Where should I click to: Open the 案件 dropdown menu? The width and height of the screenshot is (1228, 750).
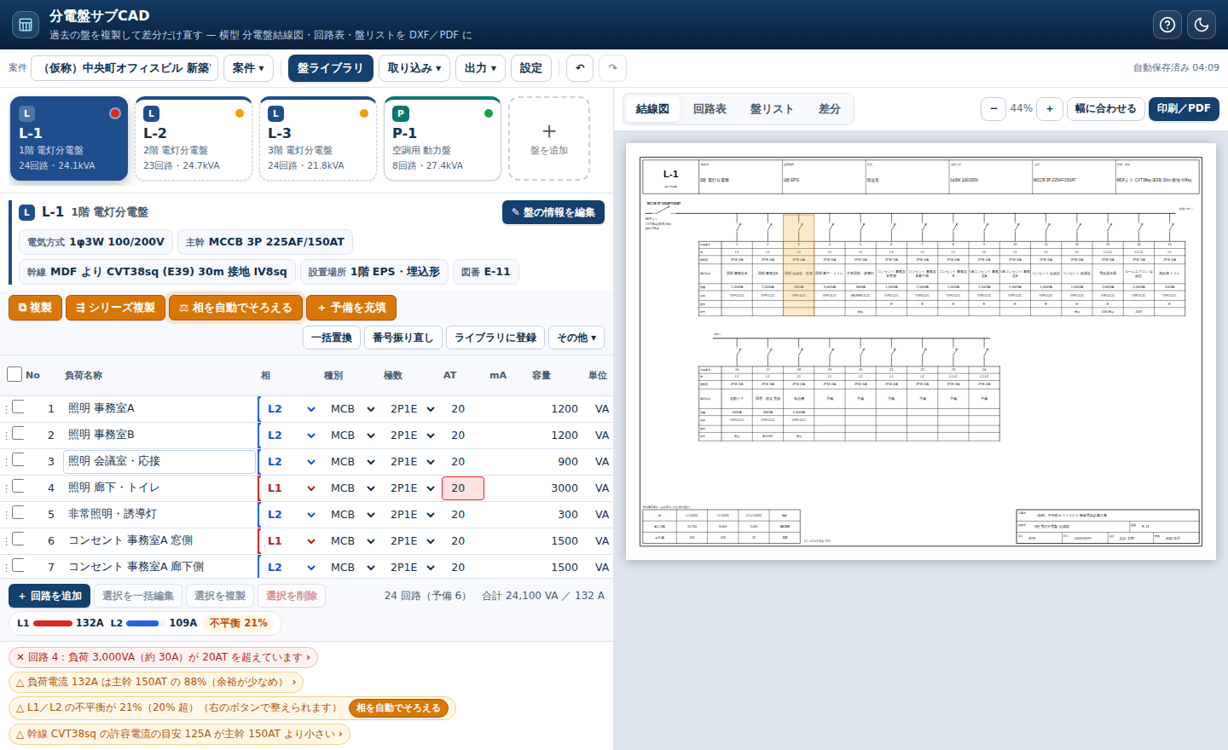(248, 68)
